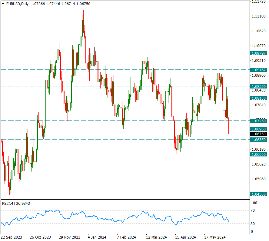Click the 7 Feb 2024 date label
Screen dimensions: 269x241
tap(126, 237)
